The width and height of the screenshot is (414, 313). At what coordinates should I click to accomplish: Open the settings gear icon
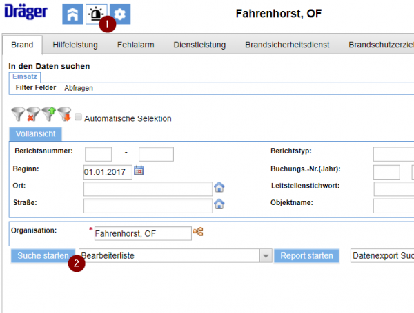click(x=120, y=14)
